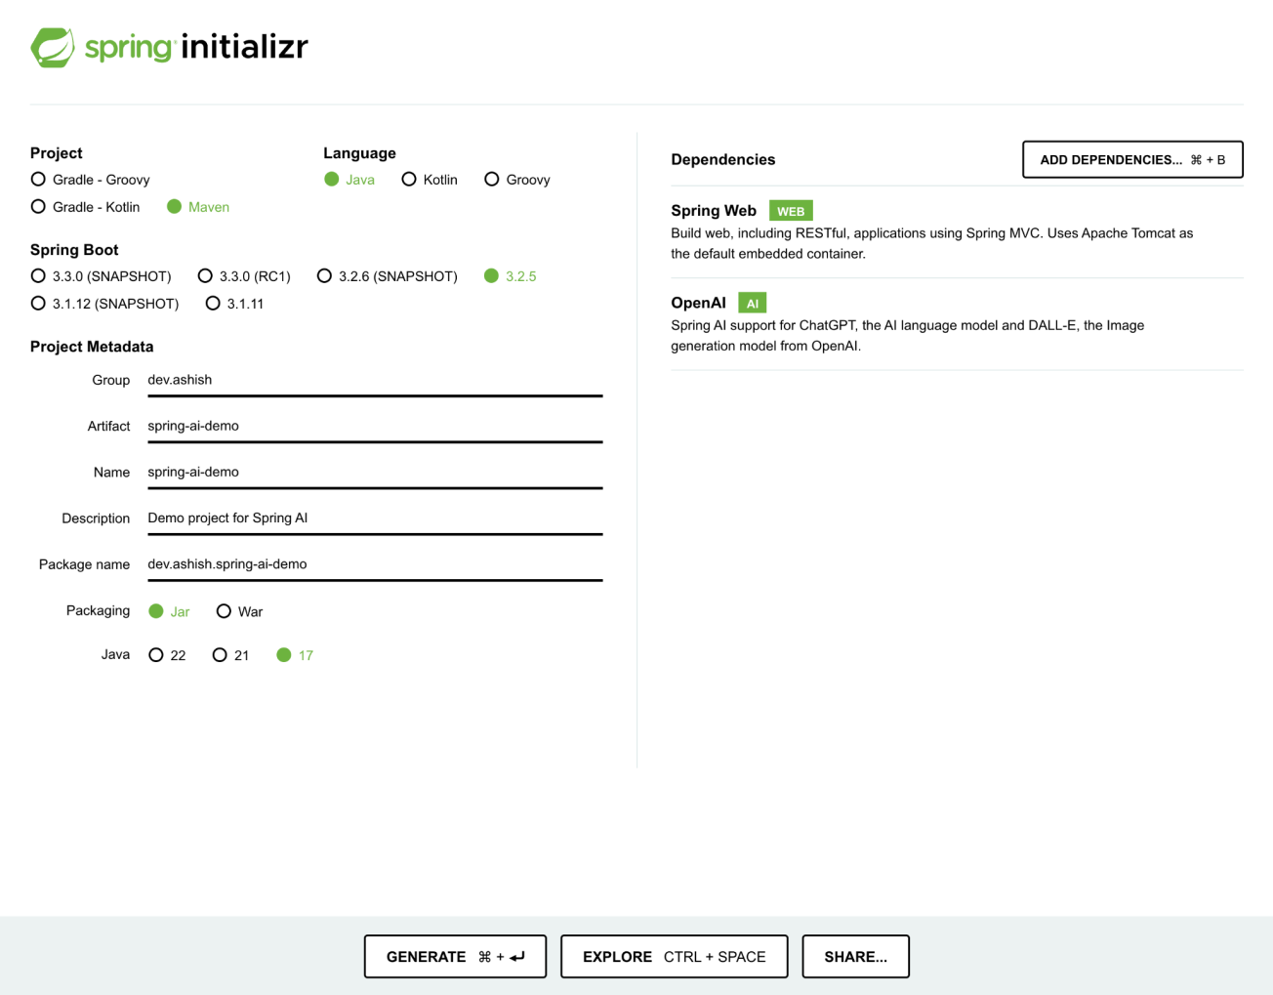Choose Spring Boot 3.1.11

coord(234,304)
